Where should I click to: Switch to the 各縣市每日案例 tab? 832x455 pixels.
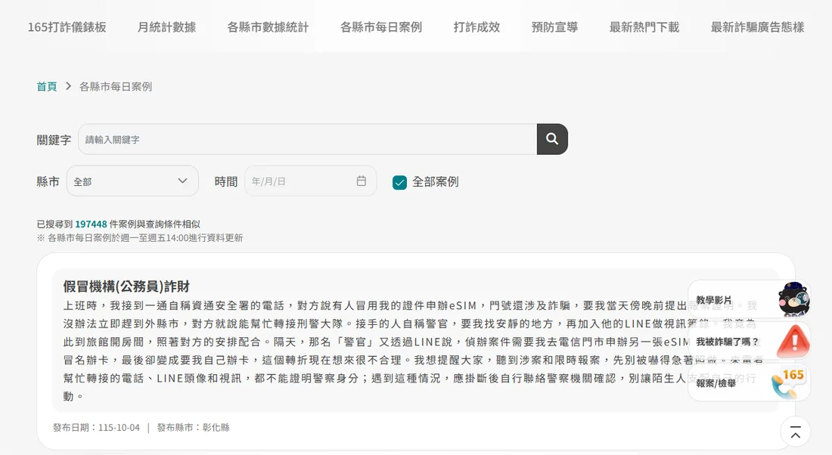(381, 27)
